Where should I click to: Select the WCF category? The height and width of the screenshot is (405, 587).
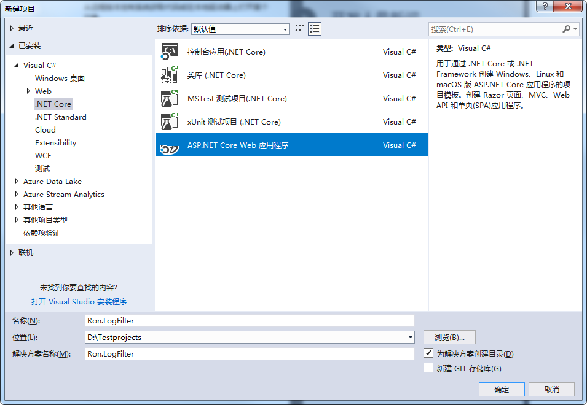pyautogui.click(x=43, y=155)
